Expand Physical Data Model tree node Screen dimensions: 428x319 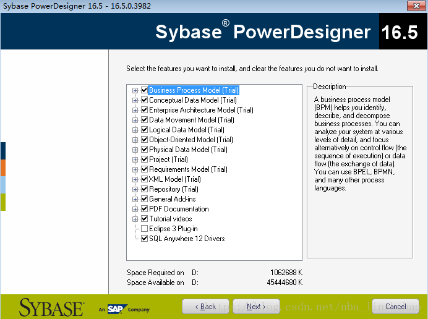point(135,150)
